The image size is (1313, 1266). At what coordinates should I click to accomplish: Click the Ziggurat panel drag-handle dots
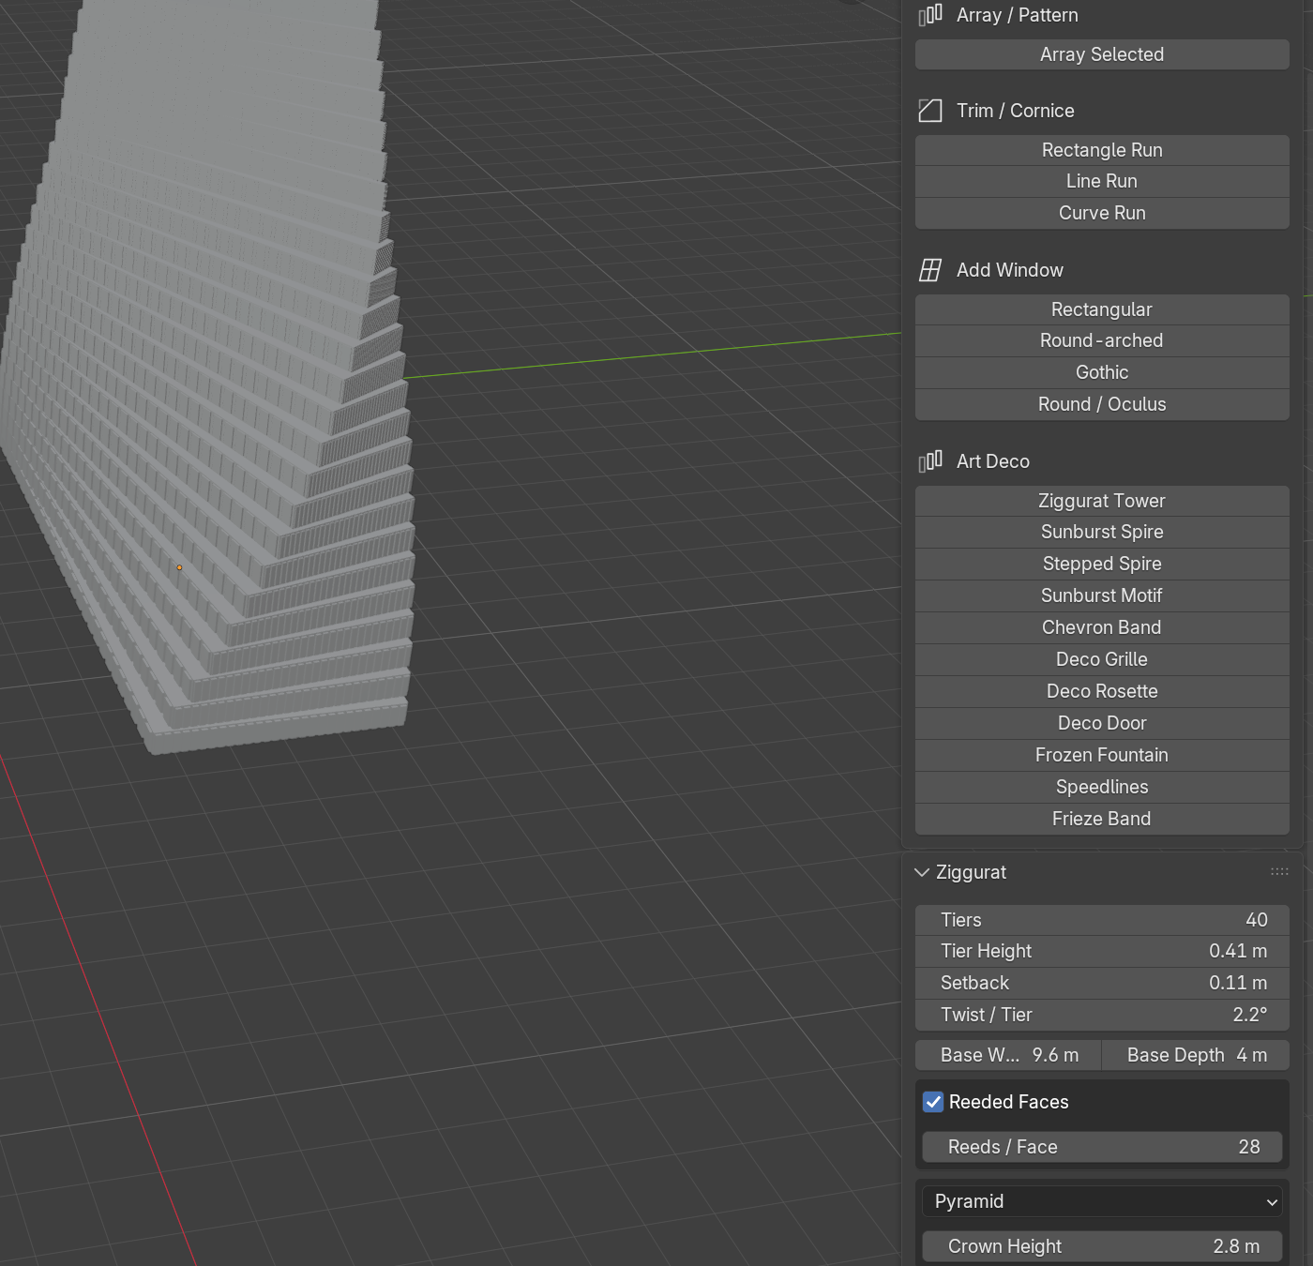[1279, 872]
